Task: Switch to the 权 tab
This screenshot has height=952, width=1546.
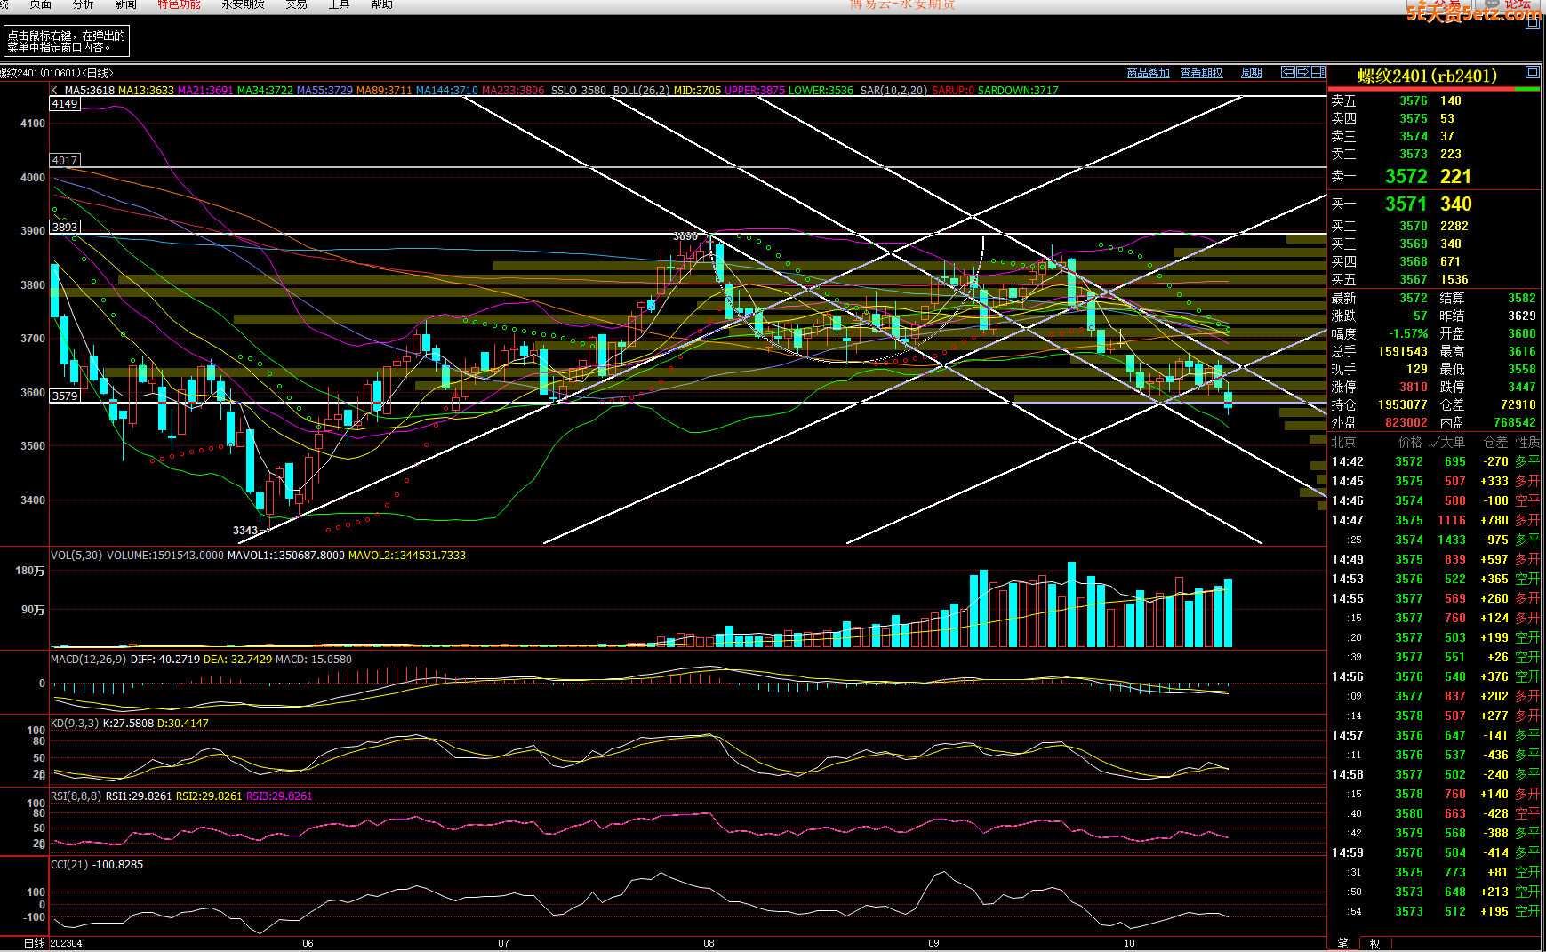Action: [1374, 943]
